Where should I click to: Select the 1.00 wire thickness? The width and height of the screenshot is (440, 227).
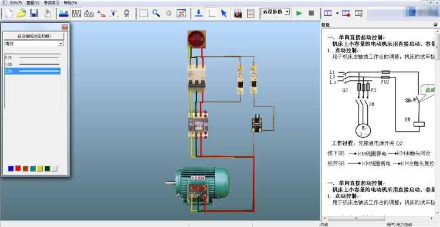point(32,65)
